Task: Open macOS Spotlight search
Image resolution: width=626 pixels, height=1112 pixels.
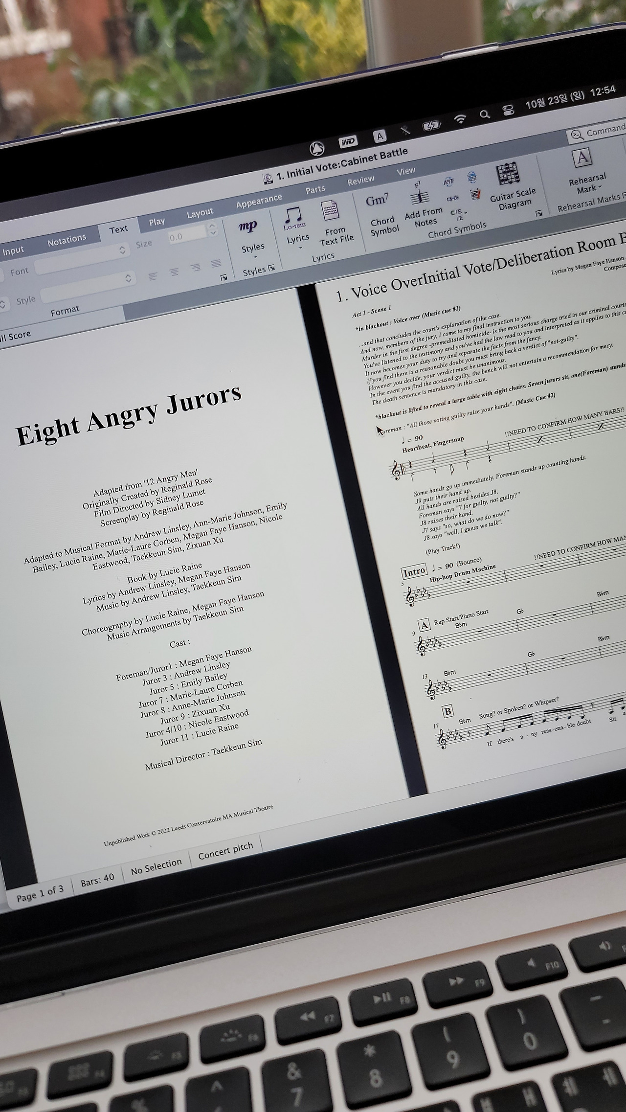Action: point(484,114)
